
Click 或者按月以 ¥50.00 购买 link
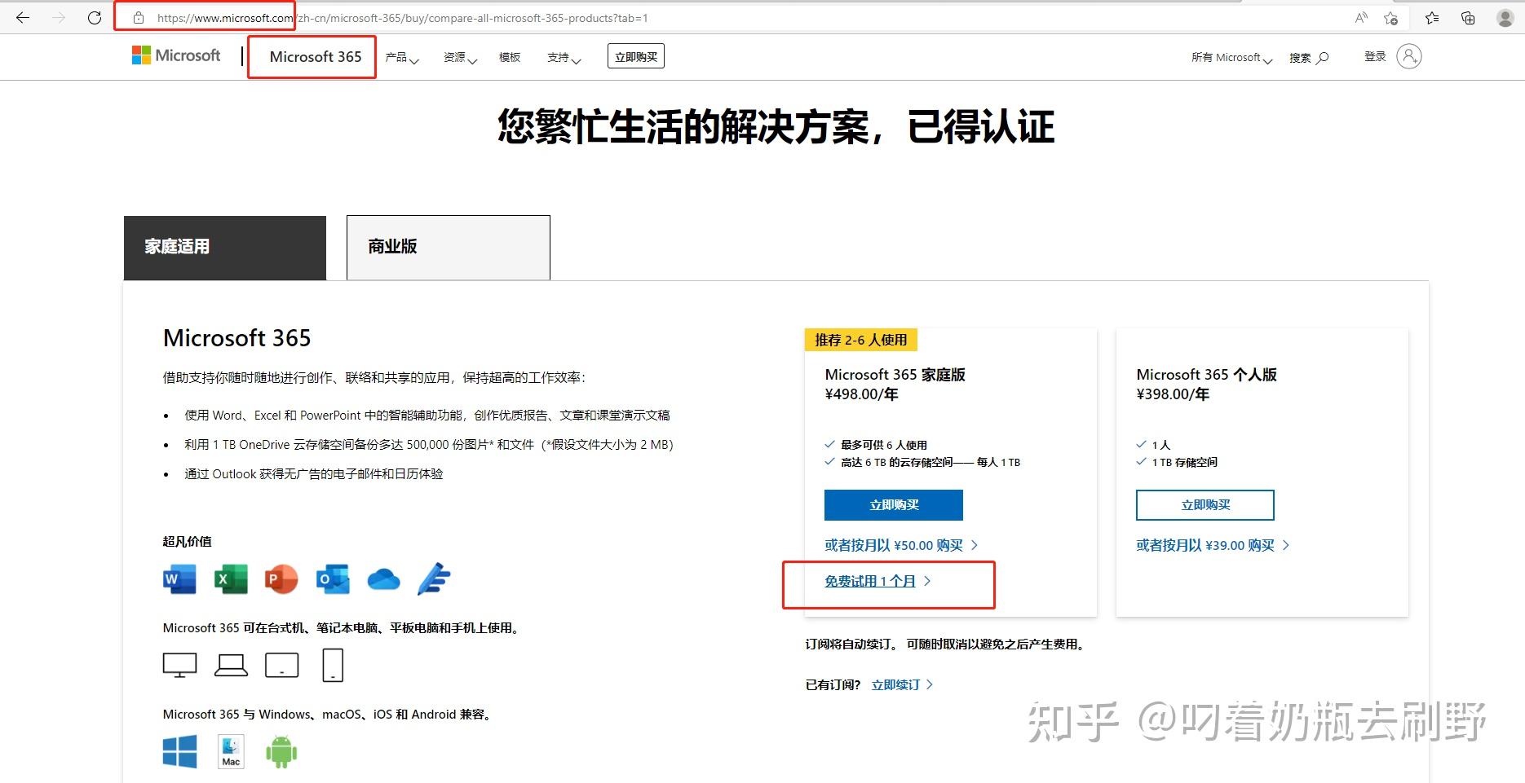coord(901,545)
